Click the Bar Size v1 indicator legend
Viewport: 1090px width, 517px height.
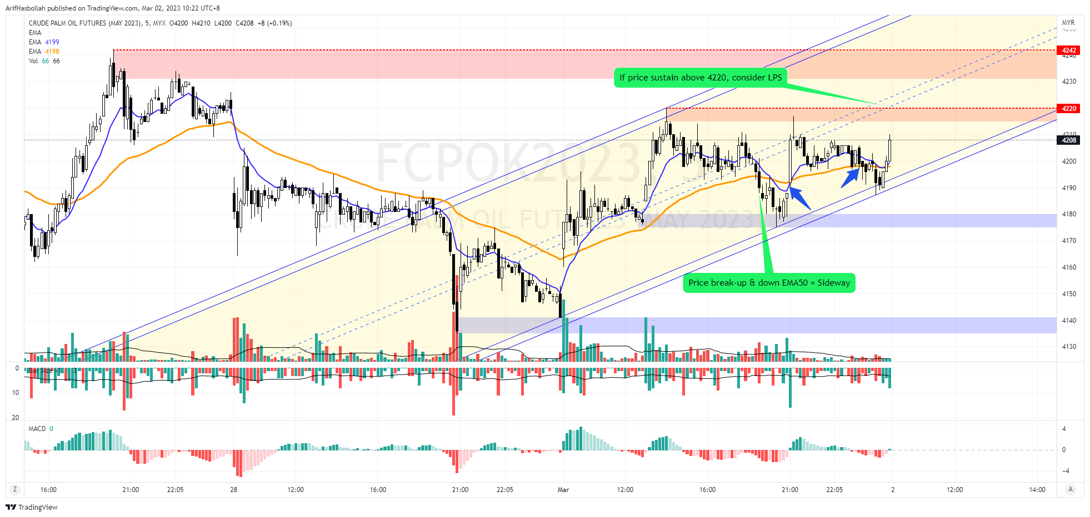point(53,370)
